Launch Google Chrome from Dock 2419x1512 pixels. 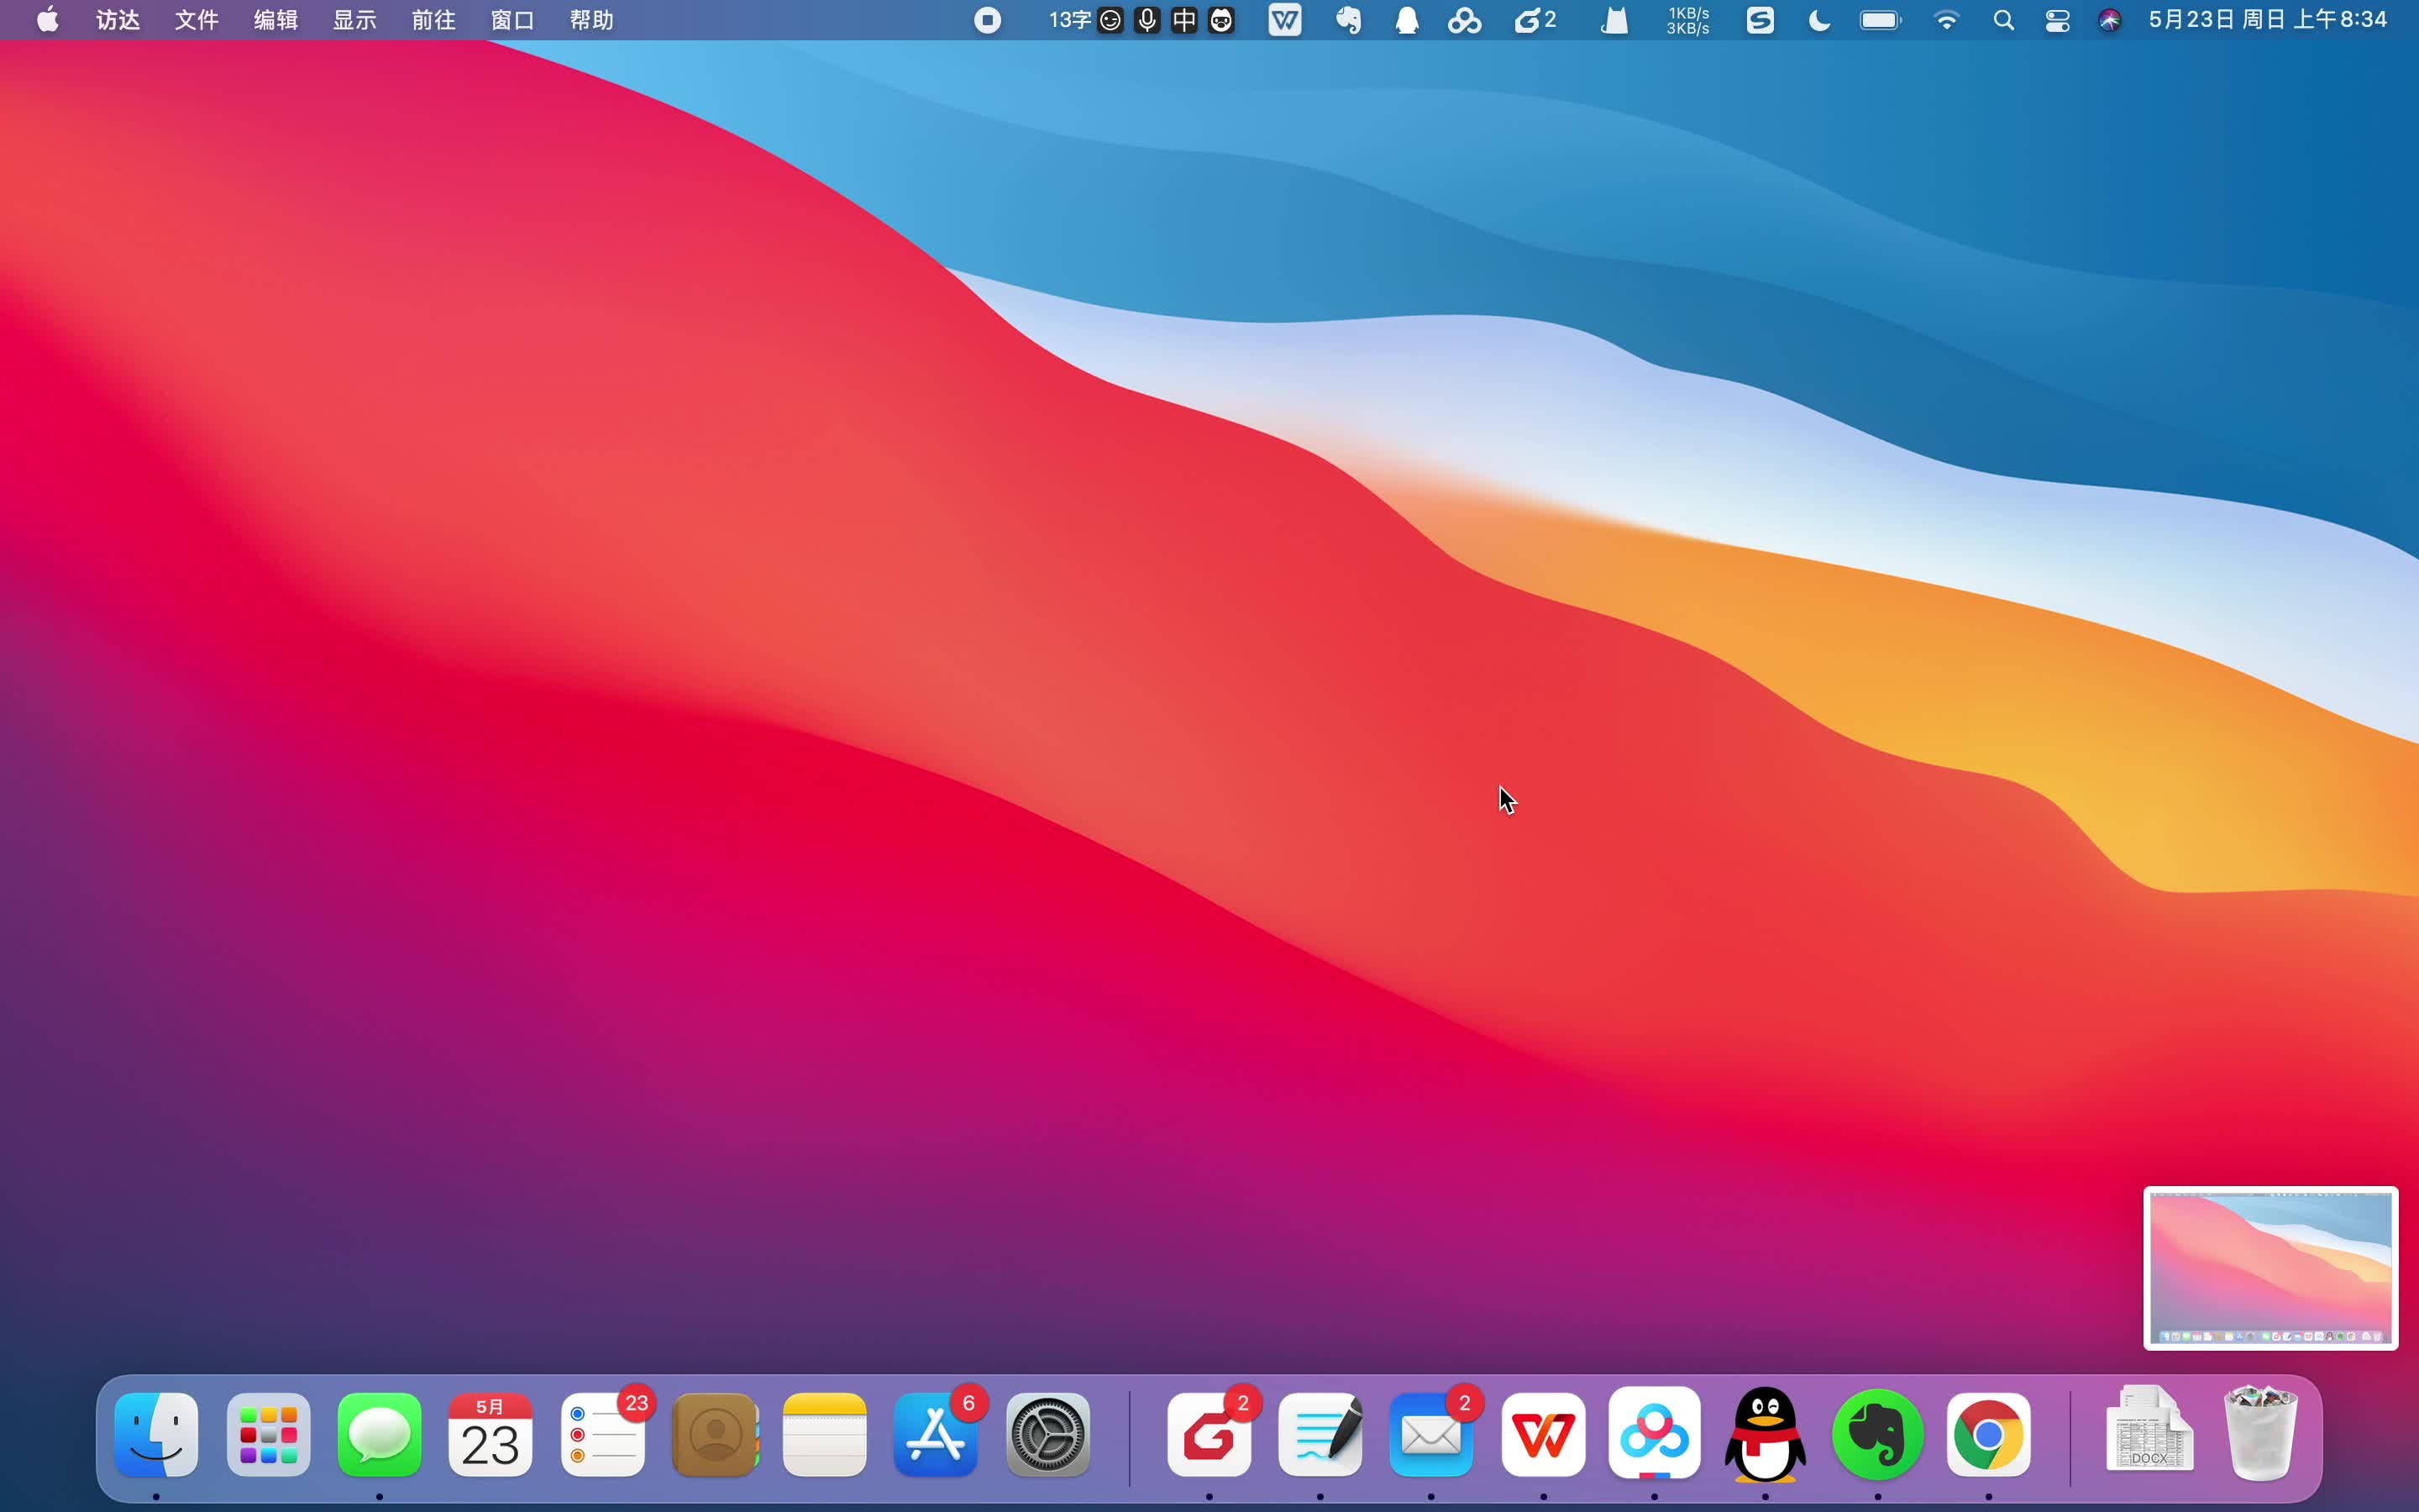coord(1988,1435)
